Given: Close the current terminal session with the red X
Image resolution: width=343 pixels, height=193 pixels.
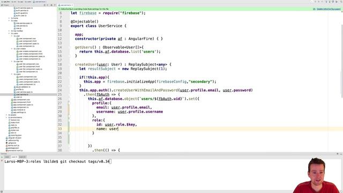Looking at the screenshot, I should 2,161.
